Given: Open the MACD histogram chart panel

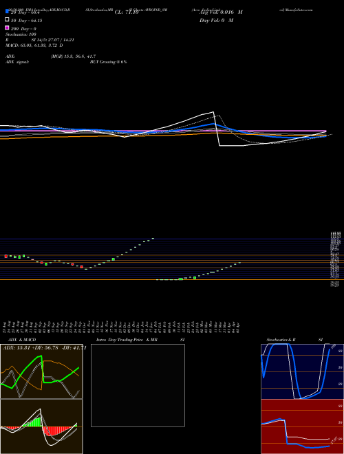Looking at the screenshot, I should (x=41, y=426).
